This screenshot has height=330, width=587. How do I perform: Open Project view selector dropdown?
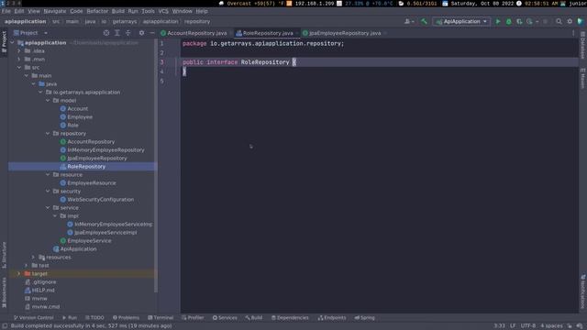click(30, 33)
